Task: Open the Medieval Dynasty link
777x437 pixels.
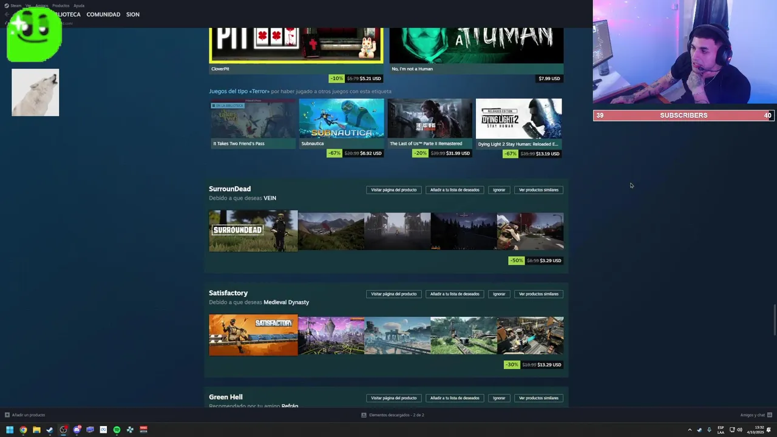Action: coord(287,302)
